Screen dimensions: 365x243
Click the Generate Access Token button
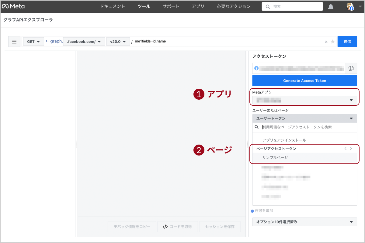tap(304, 80)
